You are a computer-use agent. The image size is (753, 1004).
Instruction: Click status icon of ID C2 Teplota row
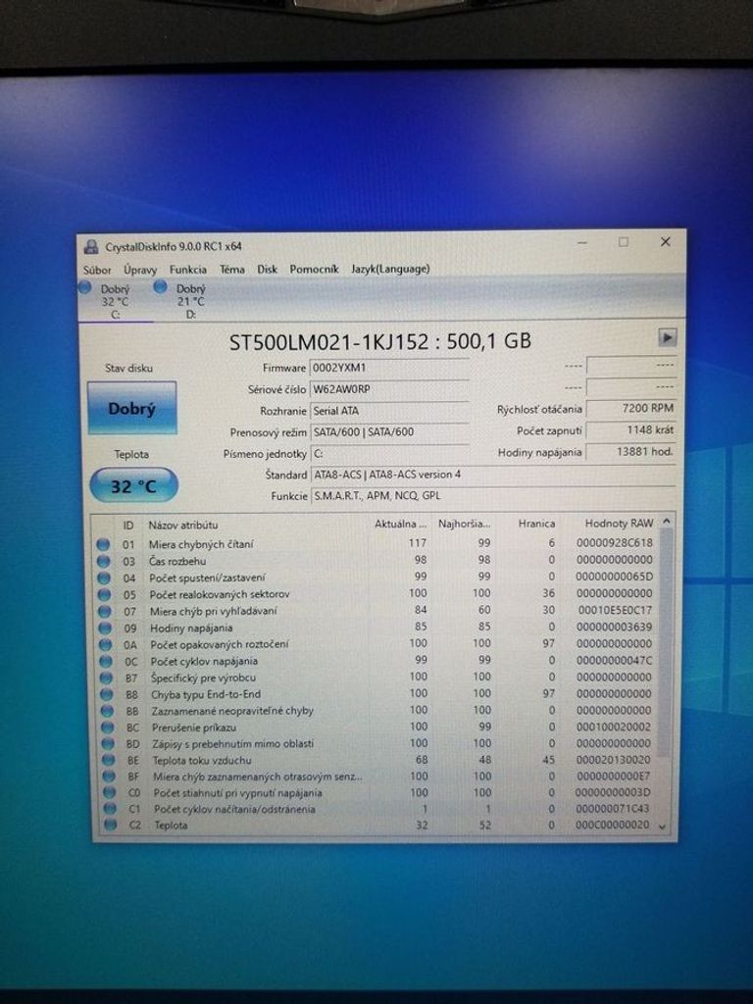point(110,825)
